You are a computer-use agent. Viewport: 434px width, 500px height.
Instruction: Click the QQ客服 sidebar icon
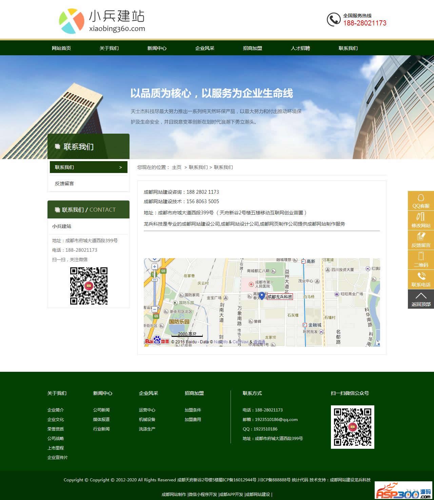click(x=421, y=200)
